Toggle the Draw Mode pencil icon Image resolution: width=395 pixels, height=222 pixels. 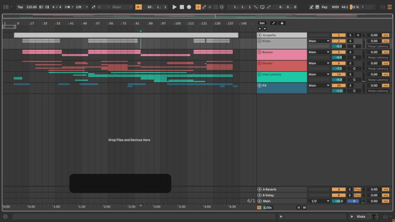(x=311, y=7)
